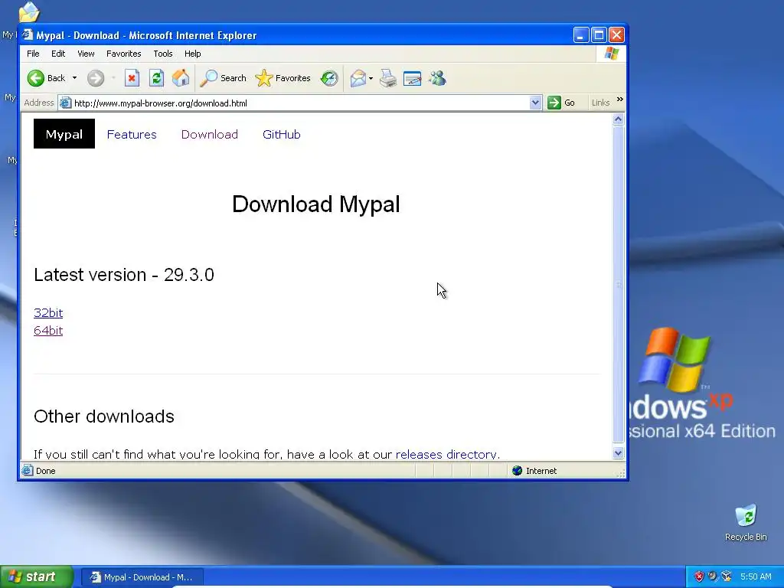Screen dimensions: 784x588
Task: Open the Features nav link
Action: coord(132,134)
